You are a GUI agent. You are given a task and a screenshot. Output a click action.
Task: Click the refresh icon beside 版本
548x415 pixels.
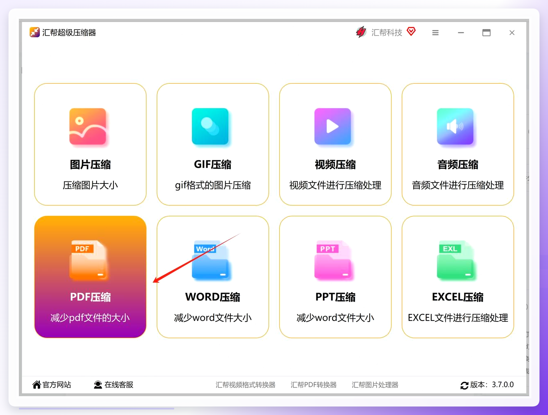(465, 385)
